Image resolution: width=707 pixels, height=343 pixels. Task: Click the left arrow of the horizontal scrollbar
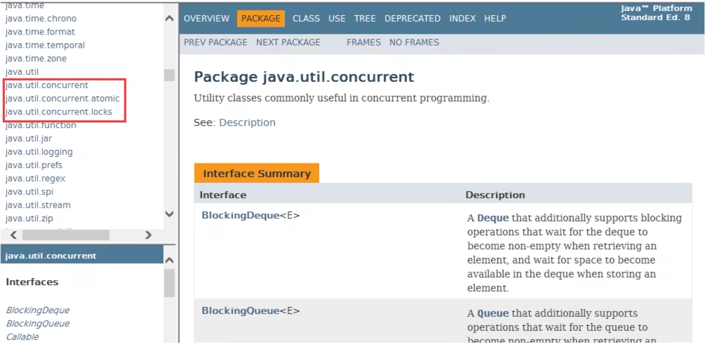(x=14, y=235)
